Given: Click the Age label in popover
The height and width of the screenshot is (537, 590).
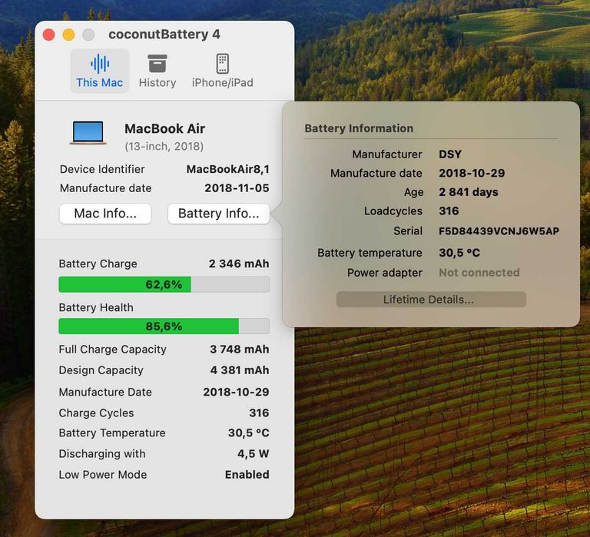Looking at the screenshot, I should click(x=413, y=192).
